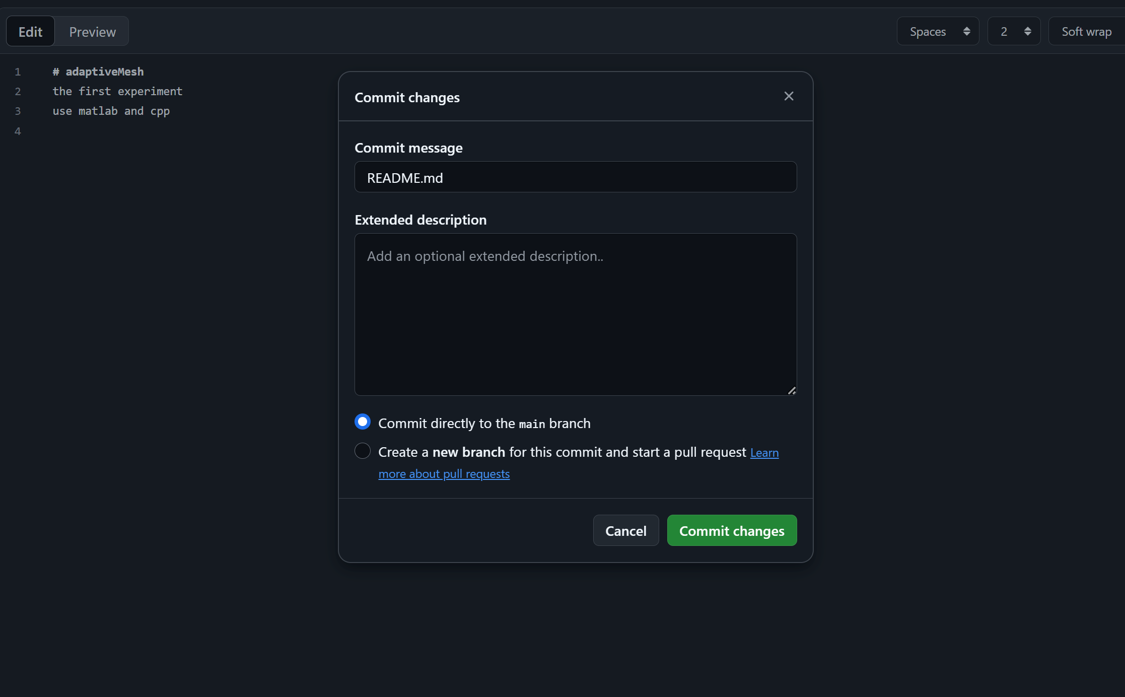Switch to the Edit tab
1125x697 pixels.
(x=30, y=32)
